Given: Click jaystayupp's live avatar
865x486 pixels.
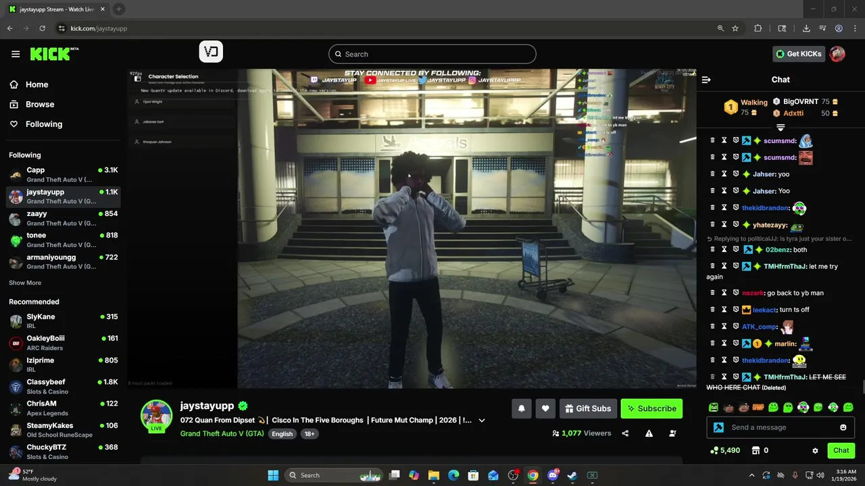Looking at the screenshot, I should pos(156,415).
